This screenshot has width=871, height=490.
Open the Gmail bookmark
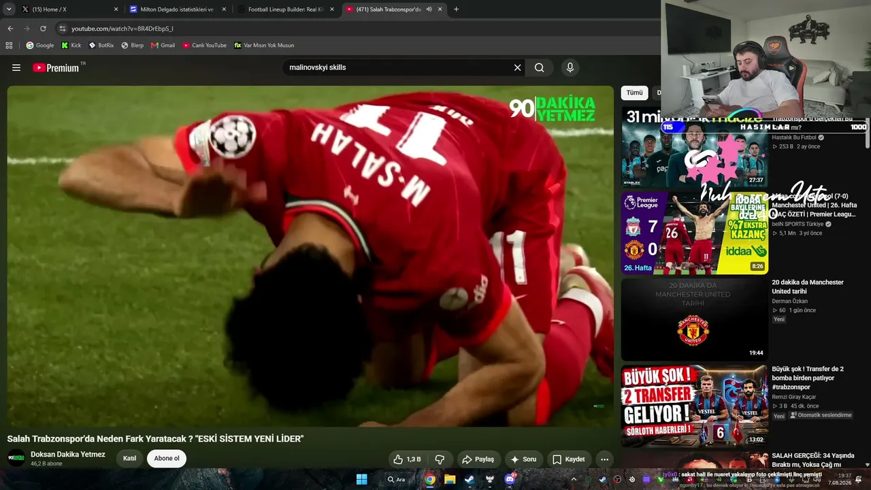(x=163, y=46)
